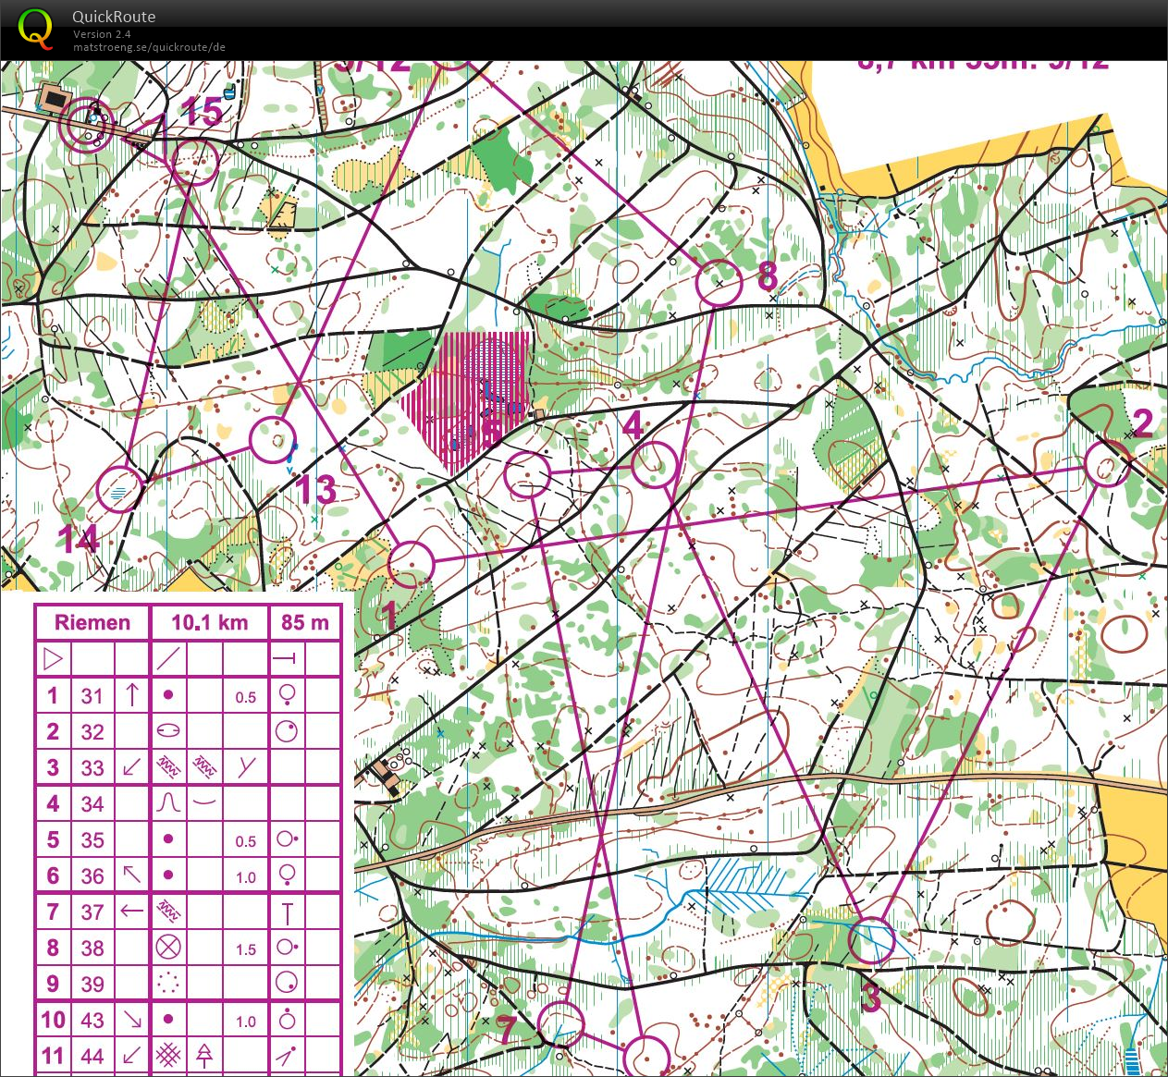Select control circle 3 on the map
Viewport: 1168px width, 1077px height.
coord(871,941)
